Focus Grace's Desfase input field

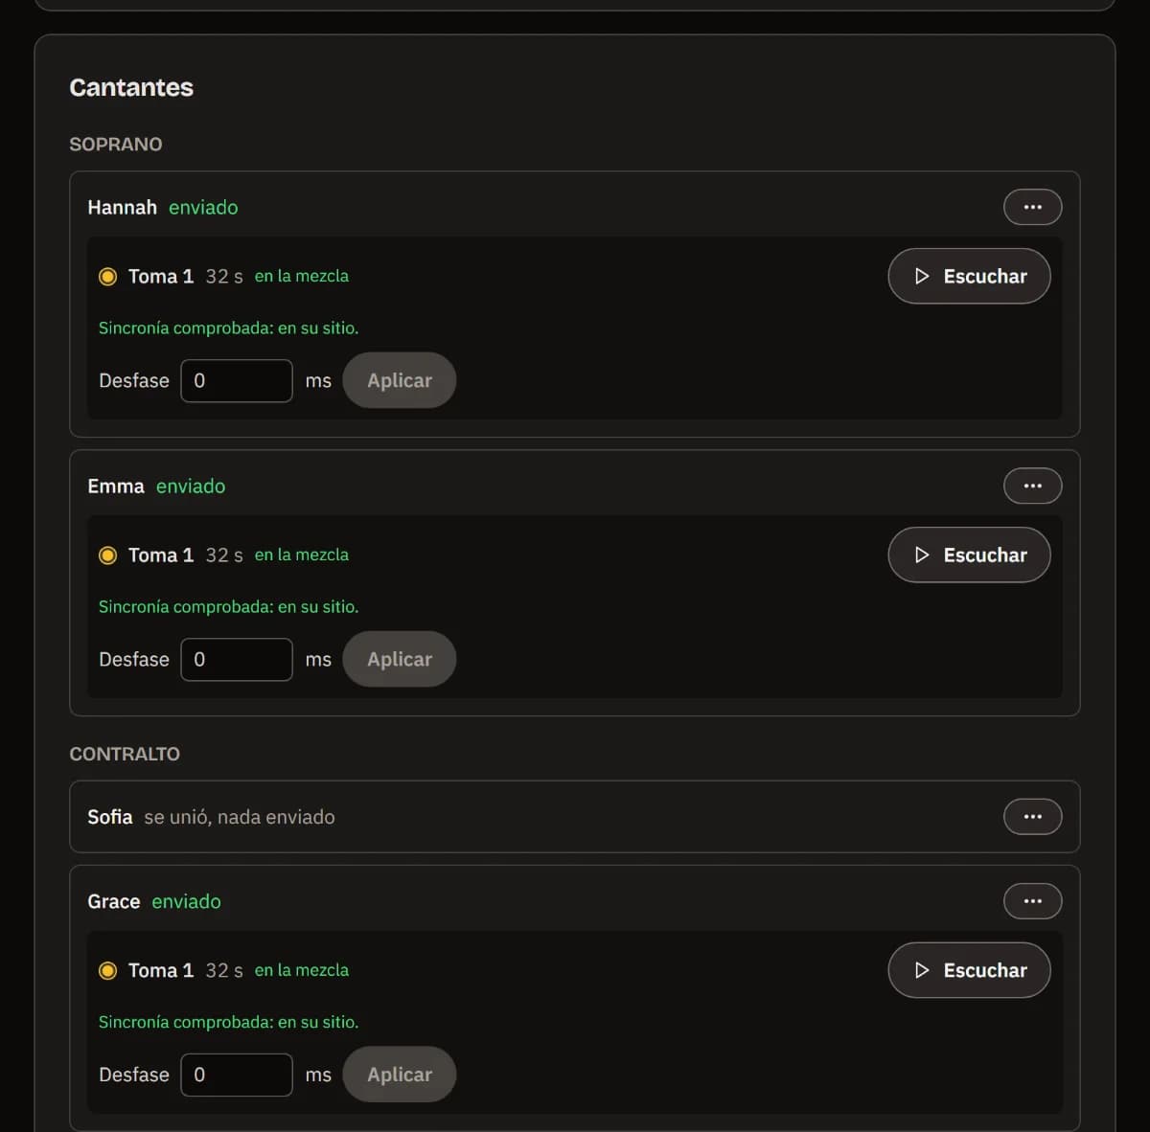click(237, 1075)
